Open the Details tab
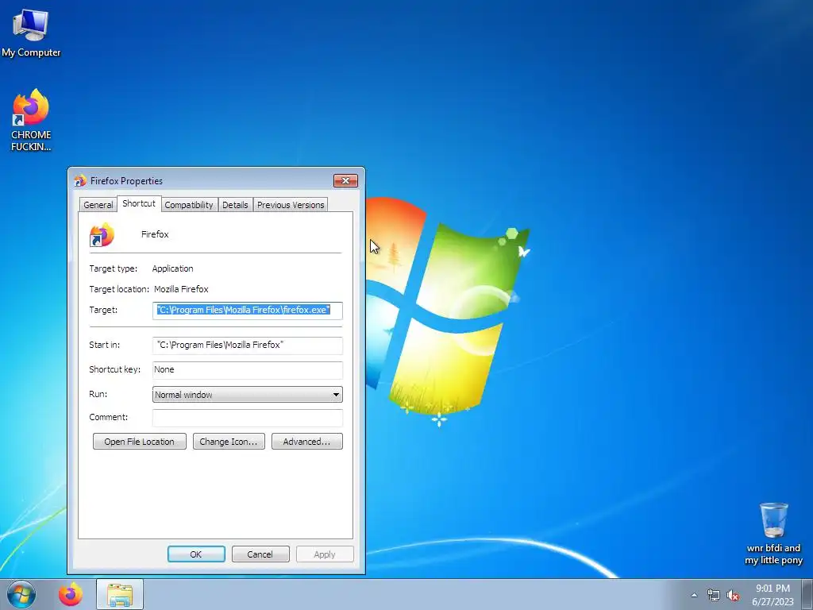The width and height of the screenshot is (813, 610). pos(235,205)
